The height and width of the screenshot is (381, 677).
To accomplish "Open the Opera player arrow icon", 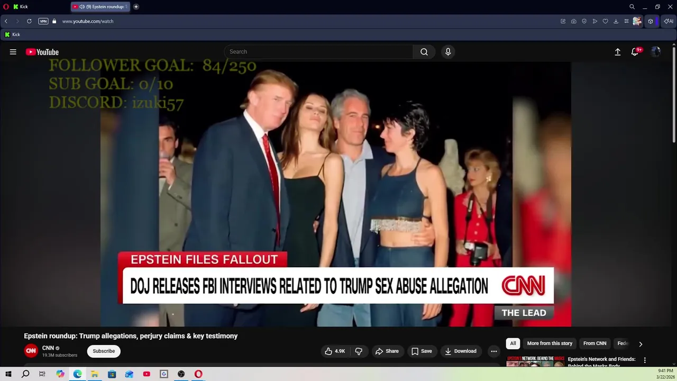I will 595,21.
